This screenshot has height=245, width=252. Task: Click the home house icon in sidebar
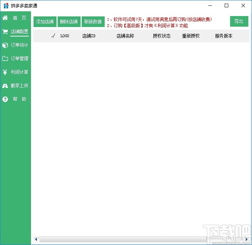pos(5,18)
